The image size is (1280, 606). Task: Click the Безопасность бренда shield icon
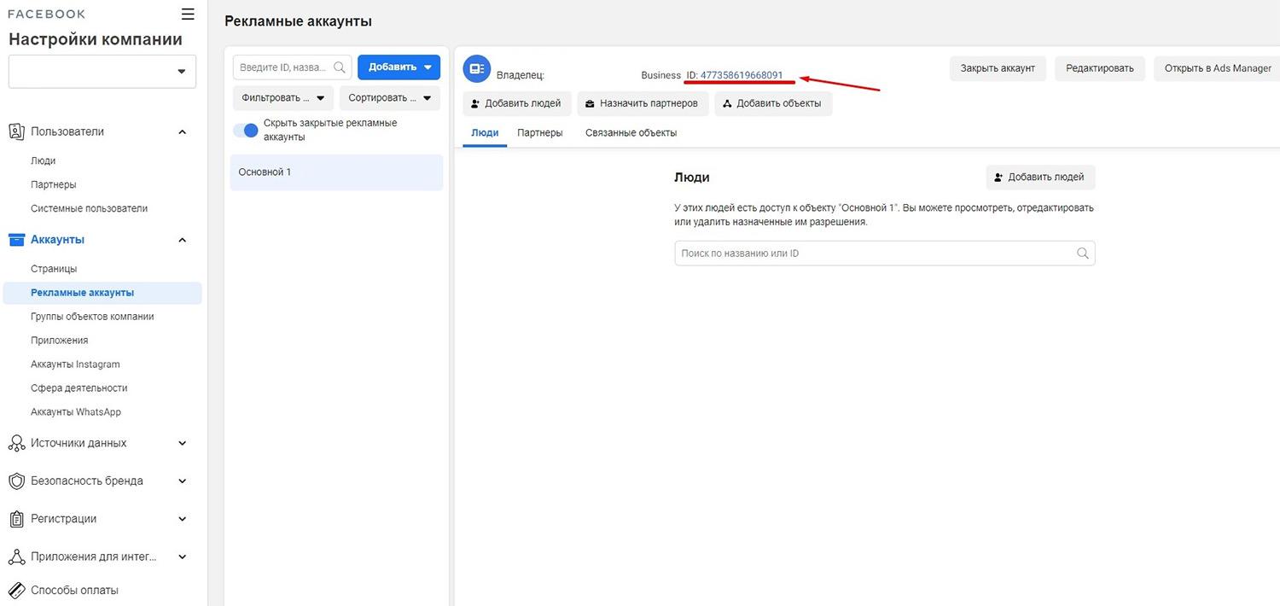pos(15,481)
